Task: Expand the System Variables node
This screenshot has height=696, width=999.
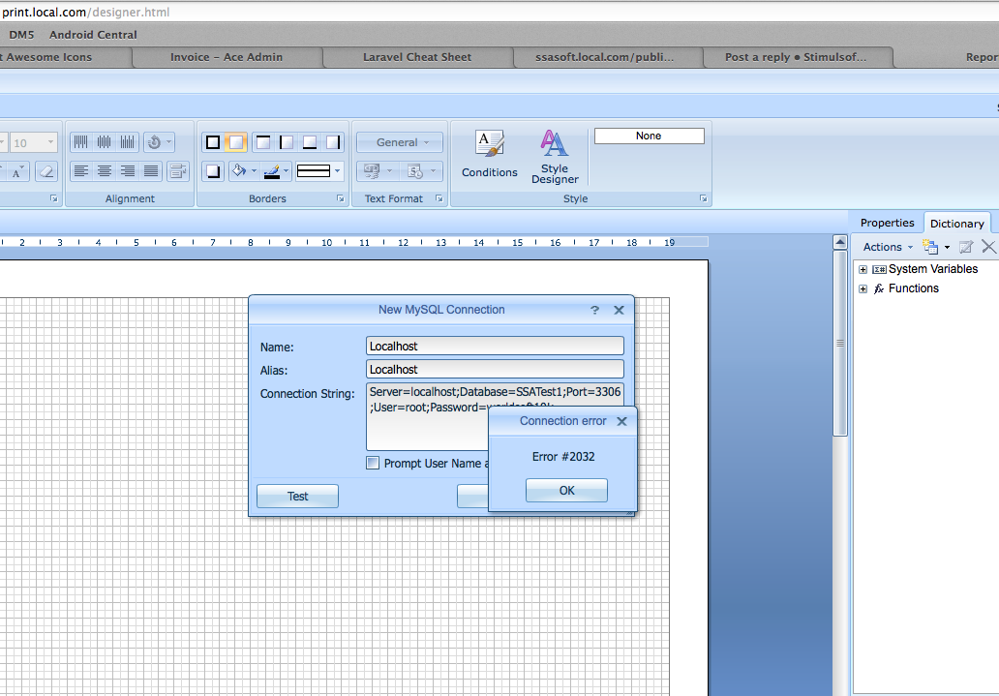Action: (x=863, y=270)
